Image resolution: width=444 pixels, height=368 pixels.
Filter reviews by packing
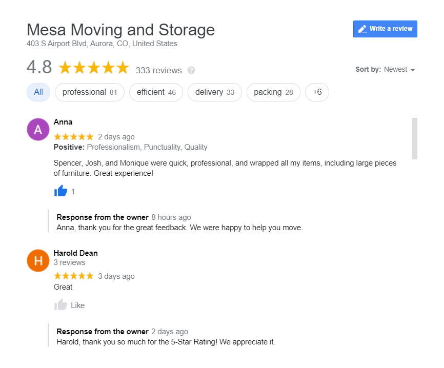pos(273,92)
